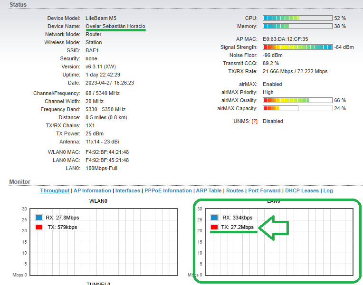The height and width of the screenshot is (285, 363).
Task: Click the airMAX Quality bar
Action: pyautogui.click(x=297, y=100)
